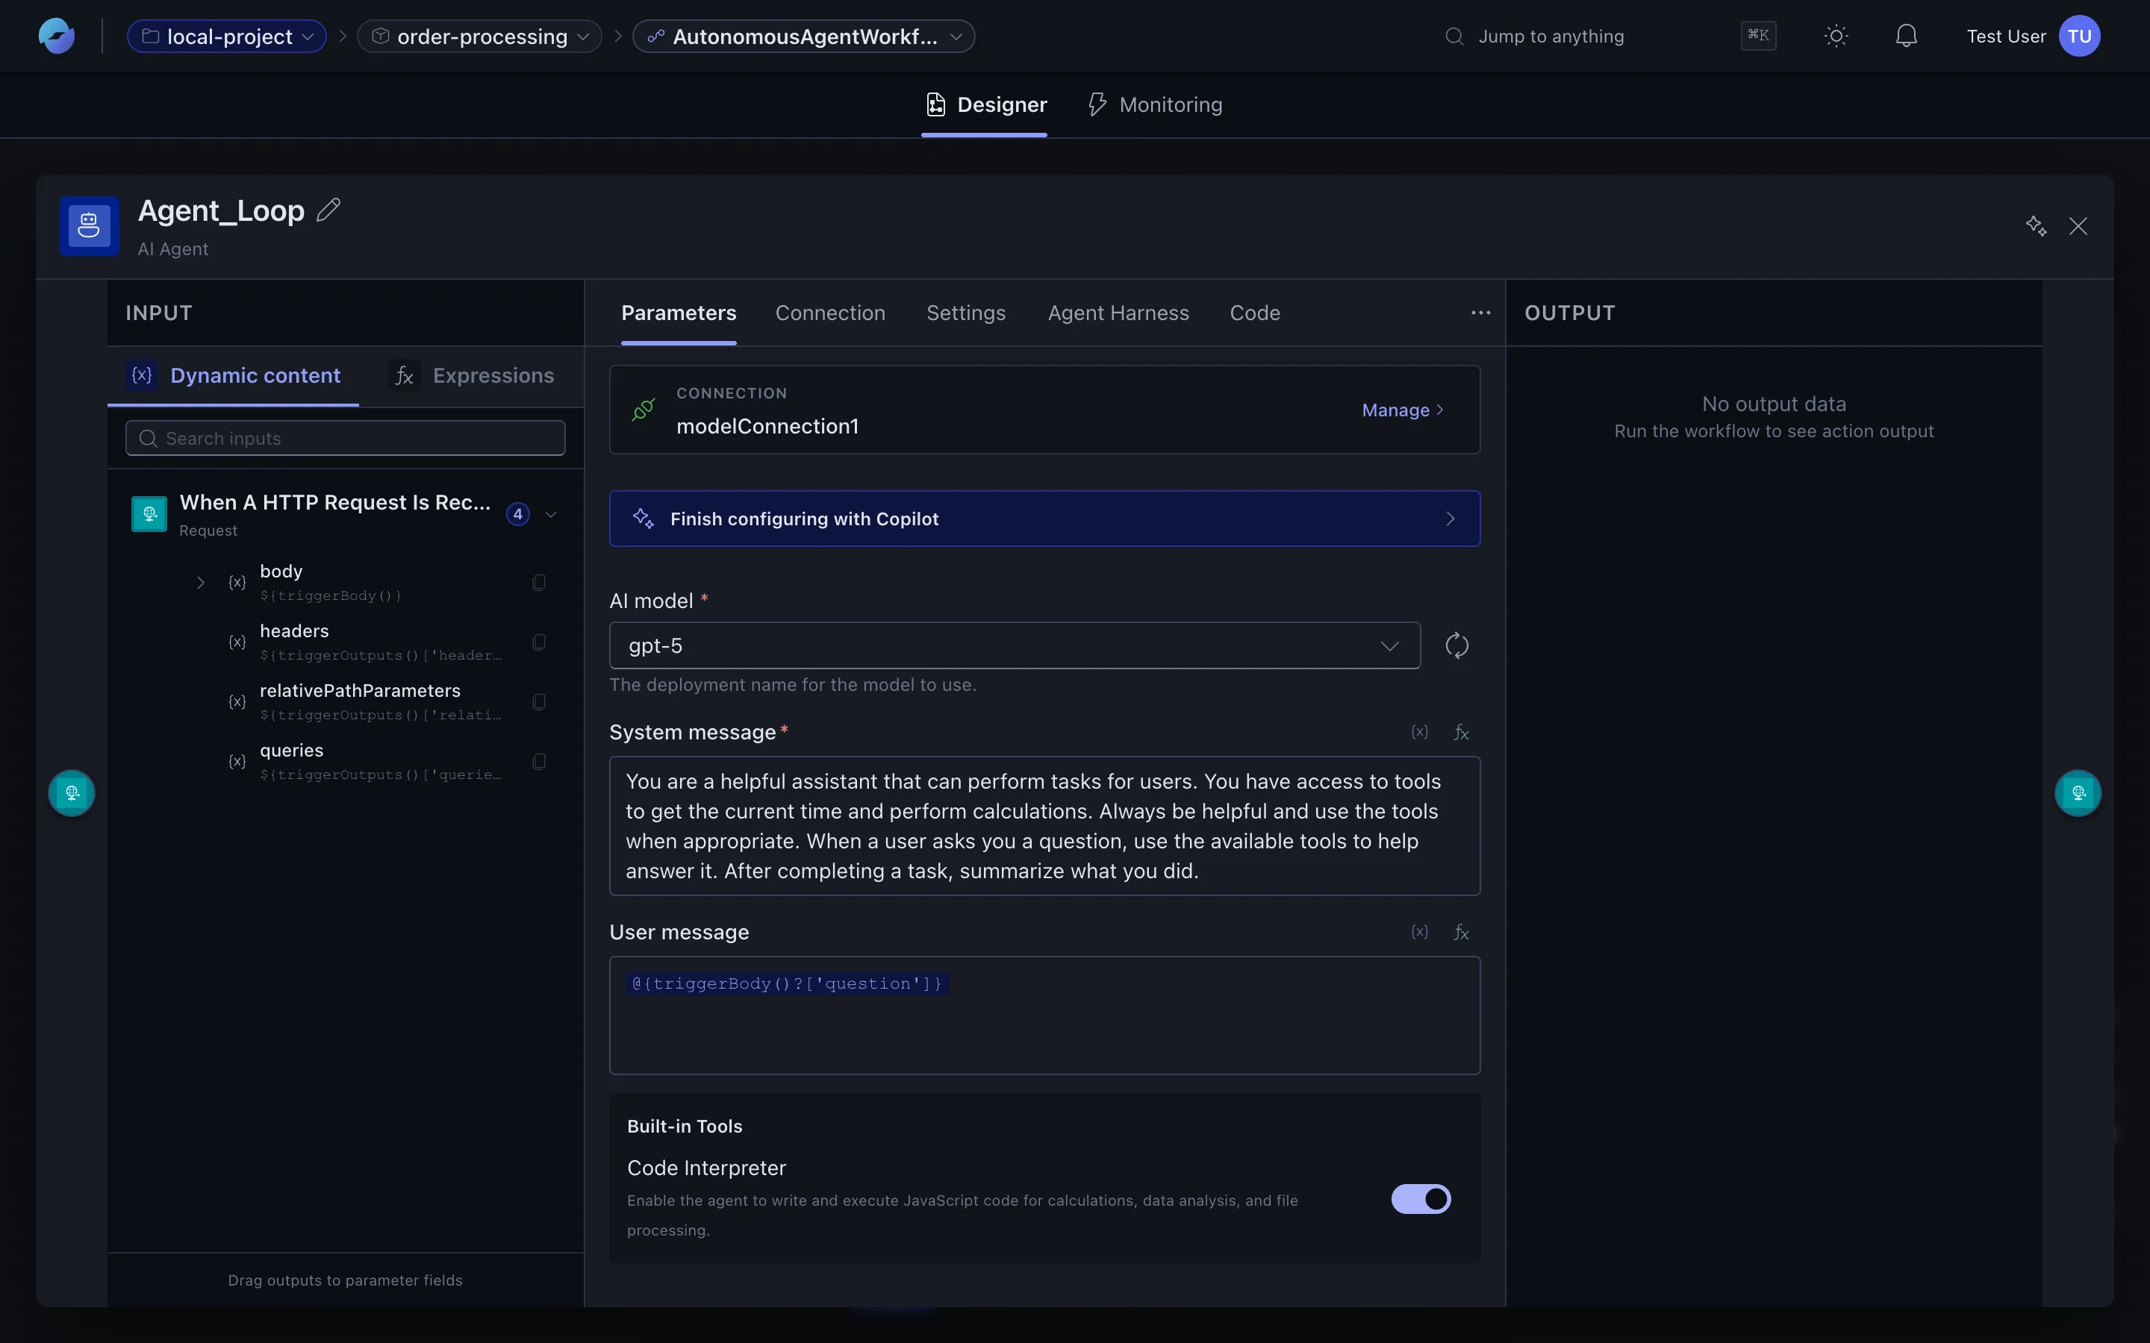Click the green connection plug icon
The width and height of the screenshot is (2150, 1343).
click(x=644, y=410)
